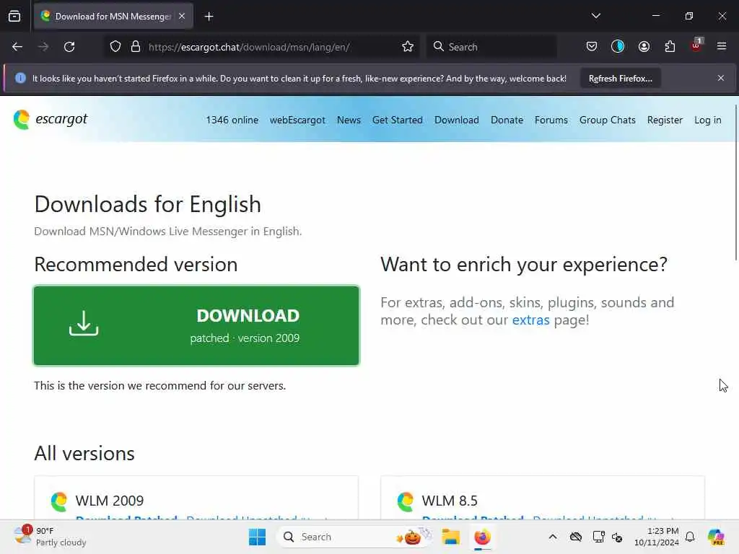
Task: Open the blue circular extension icon
Action: click(x=618, y=47)
